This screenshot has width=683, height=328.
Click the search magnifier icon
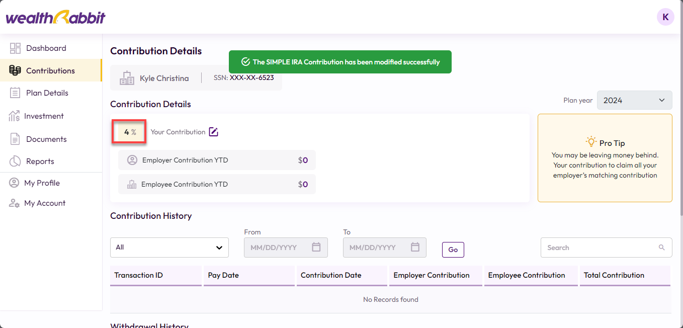[x=661, y=248]
